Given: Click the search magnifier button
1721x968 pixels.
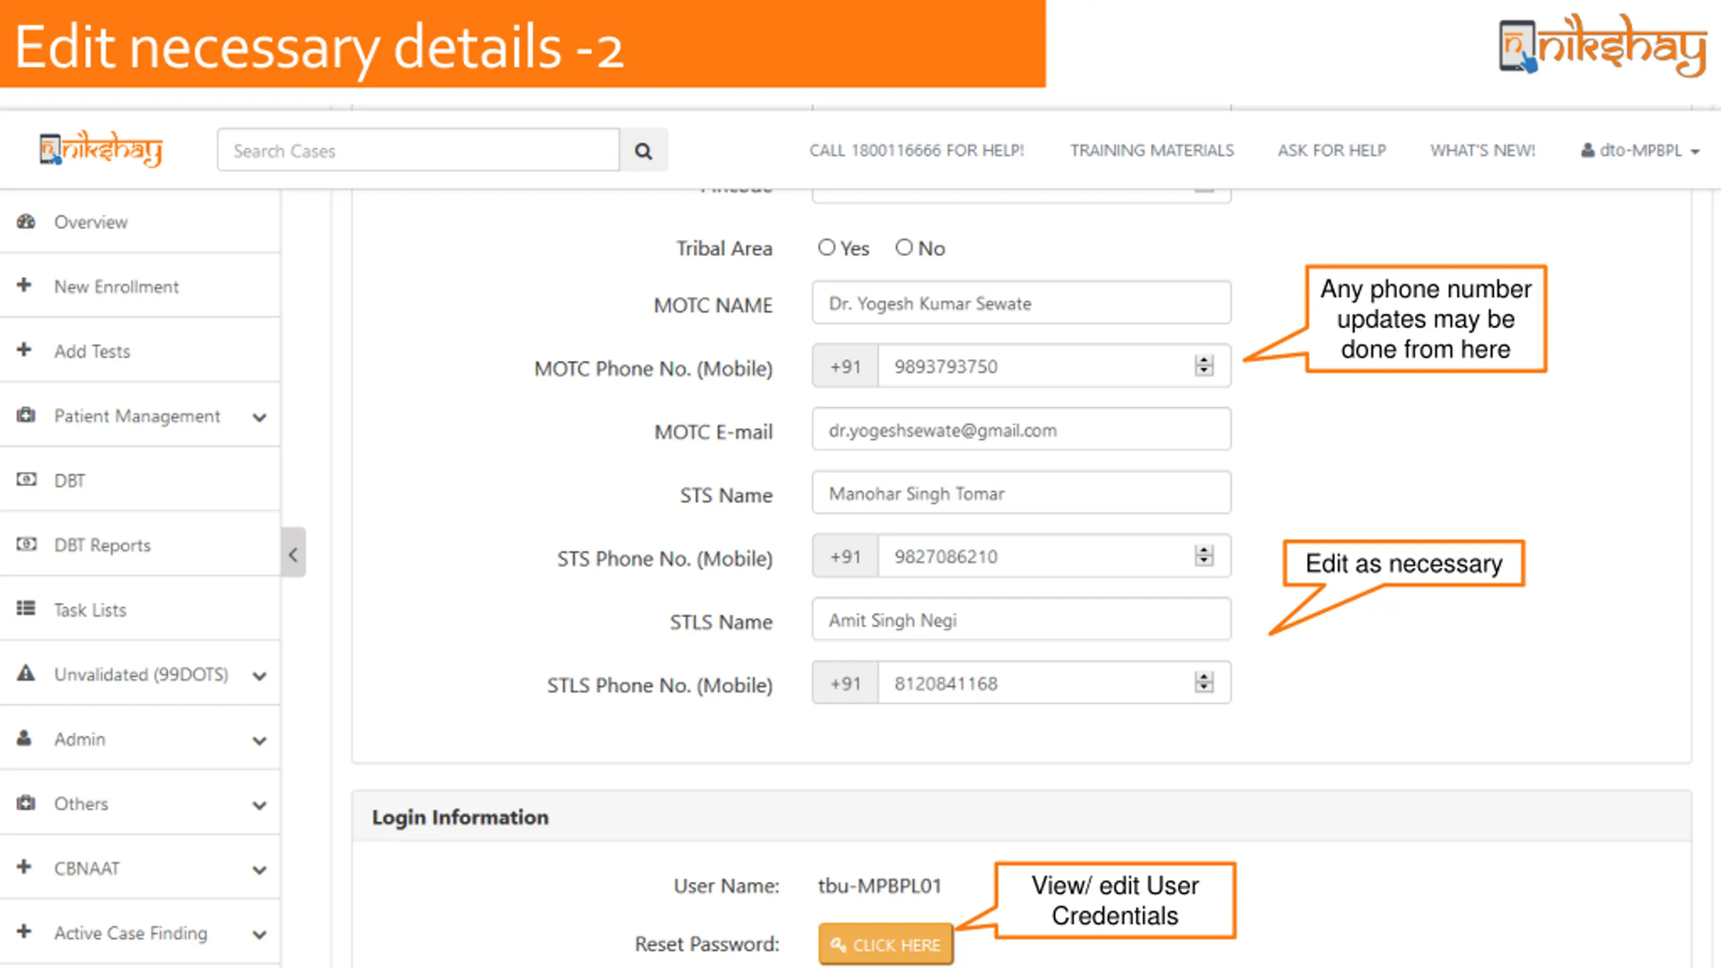Looking at the screenshot, I should coord(643,151).
